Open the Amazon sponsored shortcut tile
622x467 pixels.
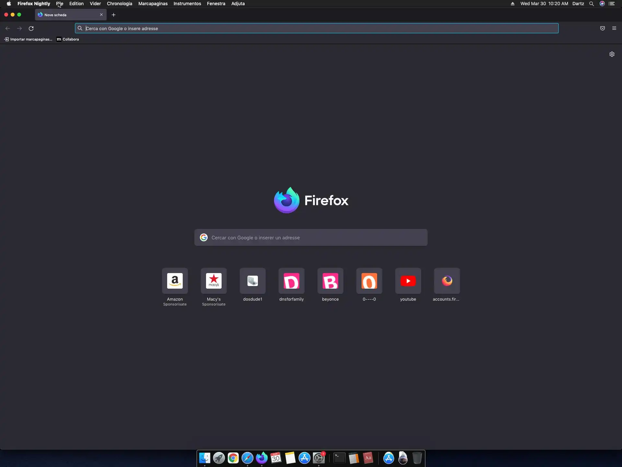tap(175, 281)
